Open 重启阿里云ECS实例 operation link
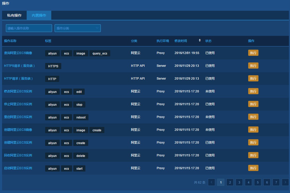 tap(18, 117)
